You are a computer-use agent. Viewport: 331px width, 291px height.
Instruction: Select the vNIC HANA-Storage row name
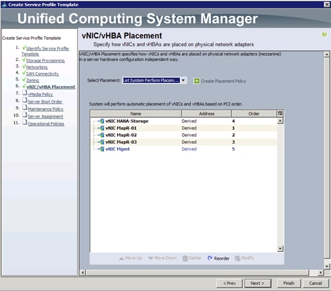point(127,121)
